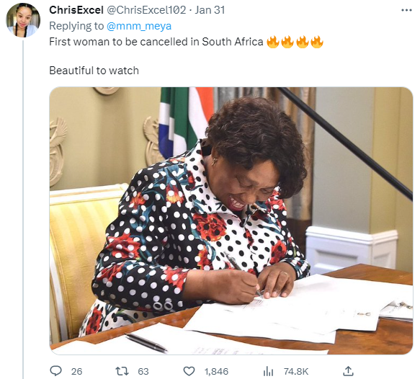
Task: Click the 74.8K views count
Action: pyautogui.click(x=296, y=372)
